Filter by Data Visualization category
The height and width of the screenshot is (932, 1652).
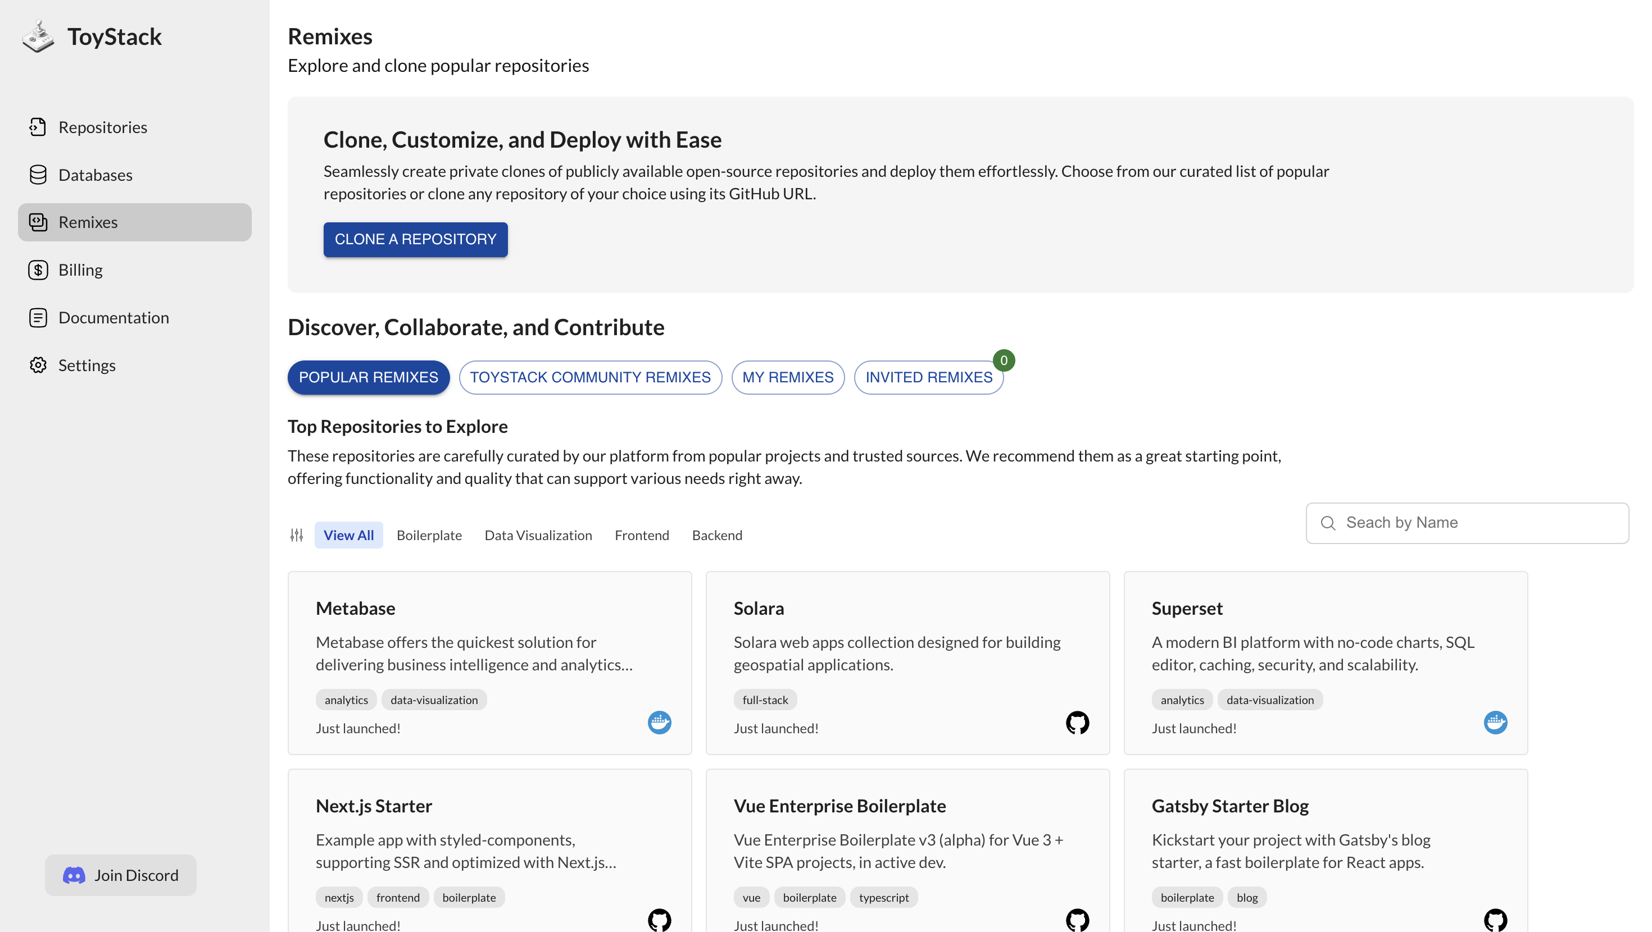pos(538,534)
